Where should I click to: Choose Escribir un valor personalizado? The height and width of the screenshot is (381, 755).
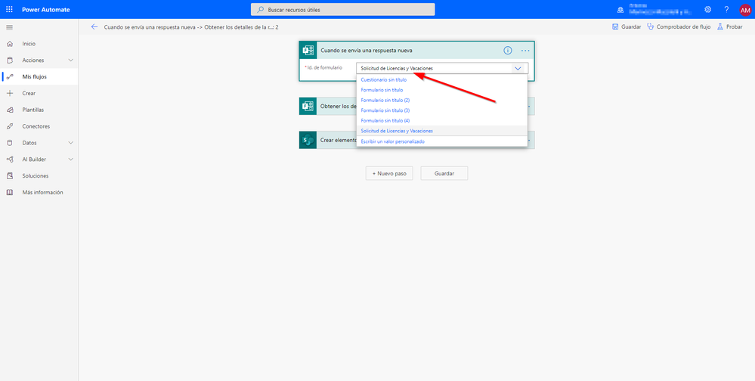(441, 141)
